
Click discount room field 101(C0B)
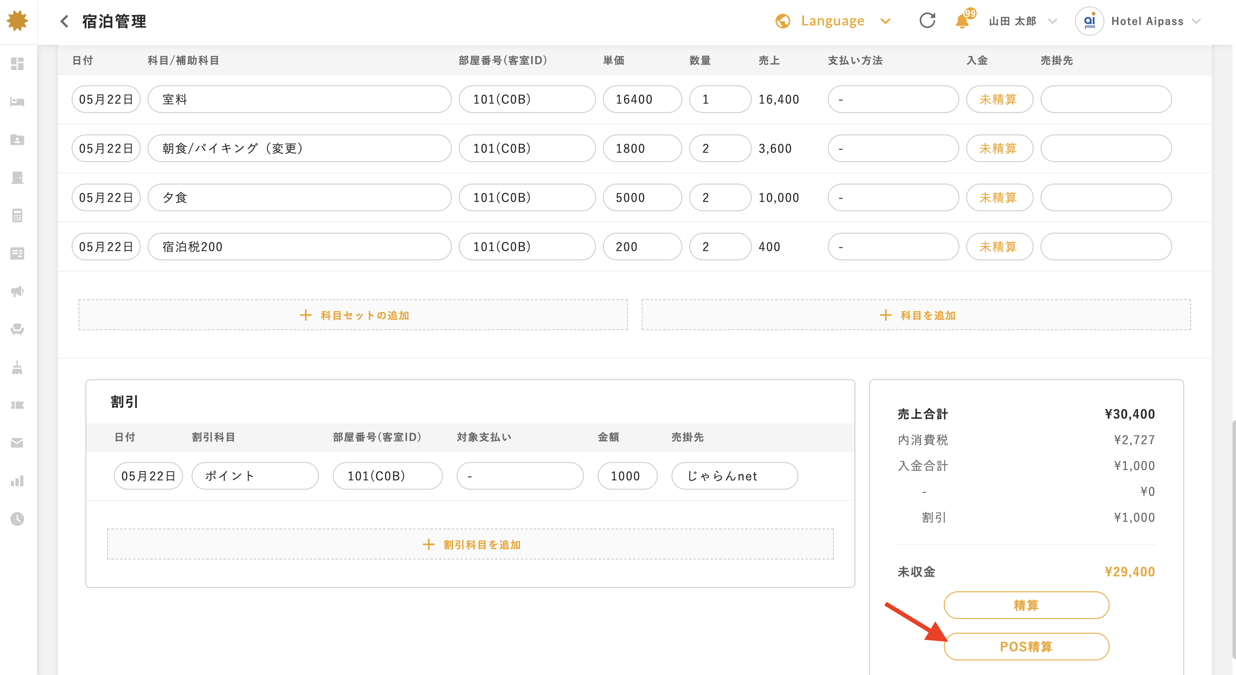pos(388,476)
